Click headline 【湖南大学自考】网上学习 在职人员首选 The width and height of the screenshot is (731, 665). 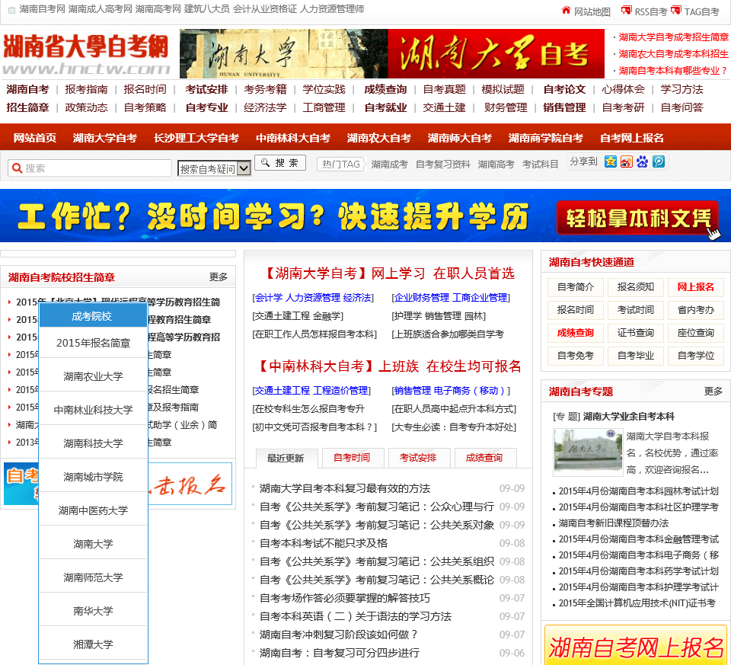click(391, 273)
